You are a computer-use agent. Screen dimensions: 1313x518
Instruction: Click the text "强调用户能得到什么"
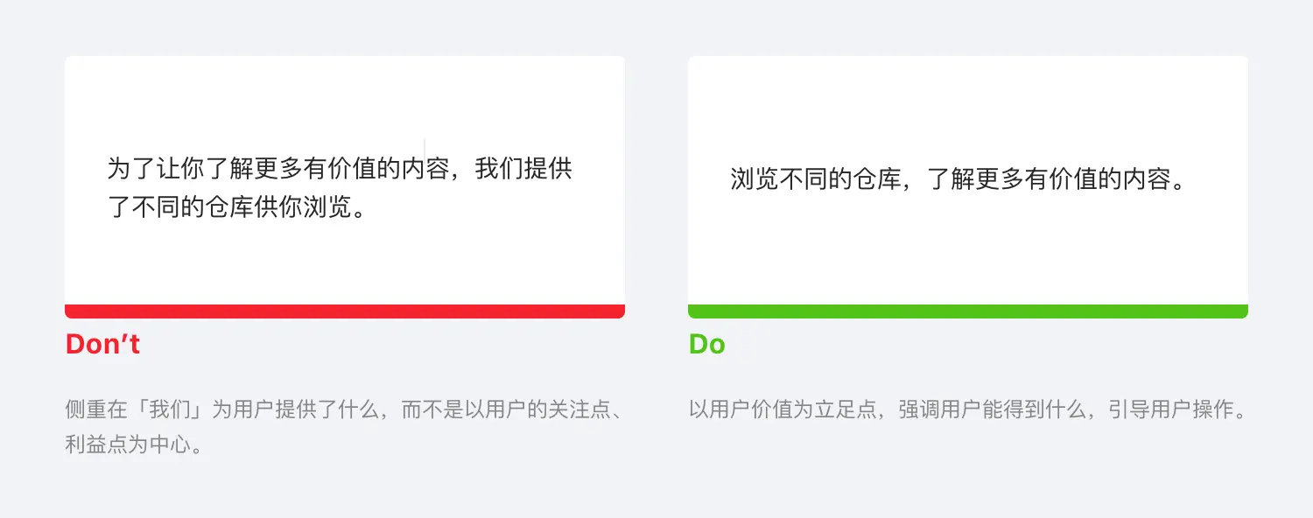pos(982,409)
